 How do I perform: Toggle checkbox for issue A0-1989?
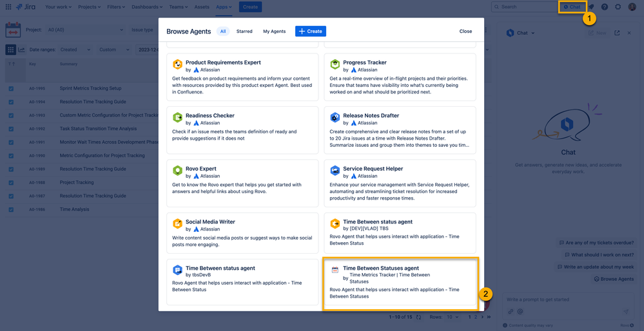coord(11,169)
